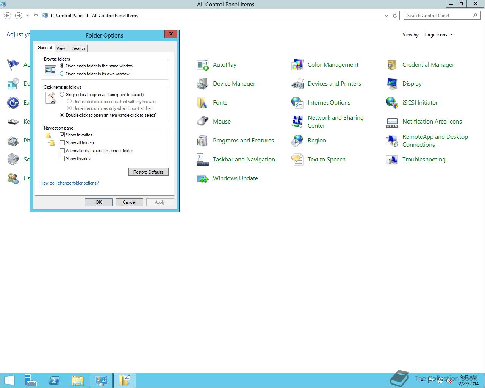Enable Automatically expand to current folder
This screenshot has width=485, height=388.
(x=63, y=151)
